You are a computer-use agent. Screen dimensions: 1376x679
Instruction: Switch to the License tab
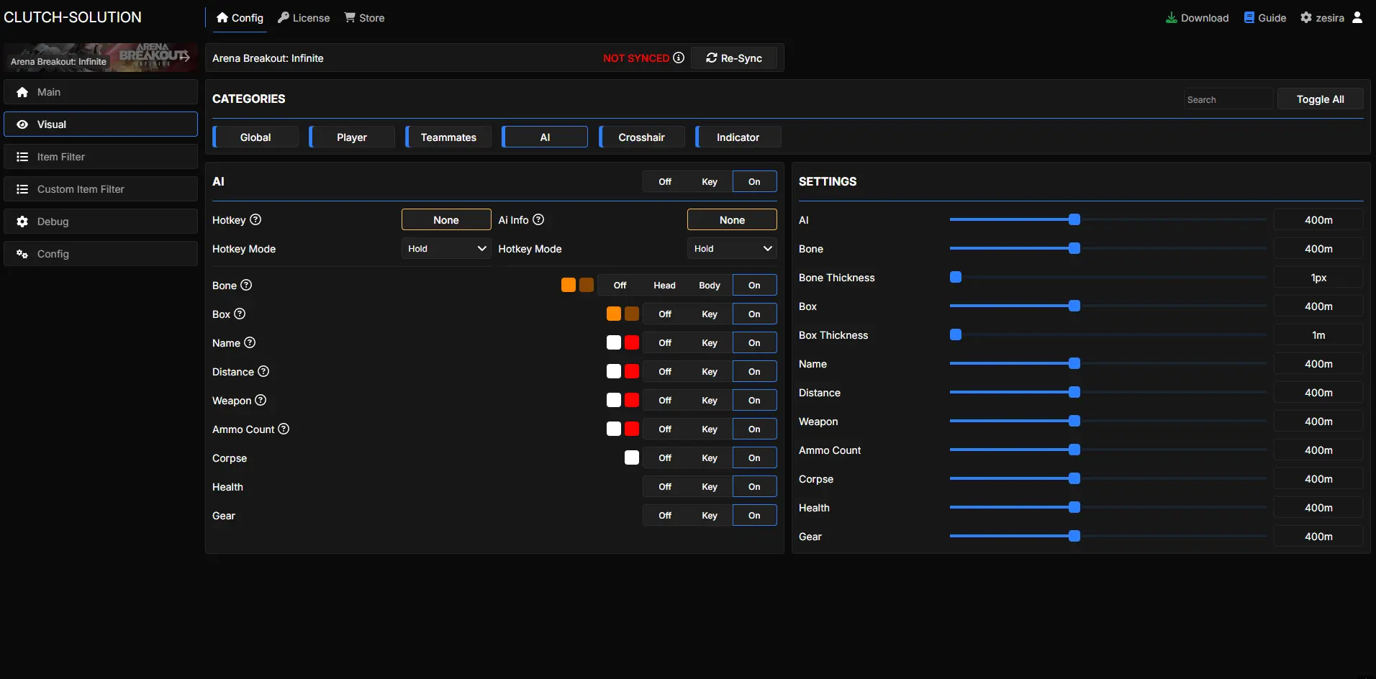pos(304,18)
